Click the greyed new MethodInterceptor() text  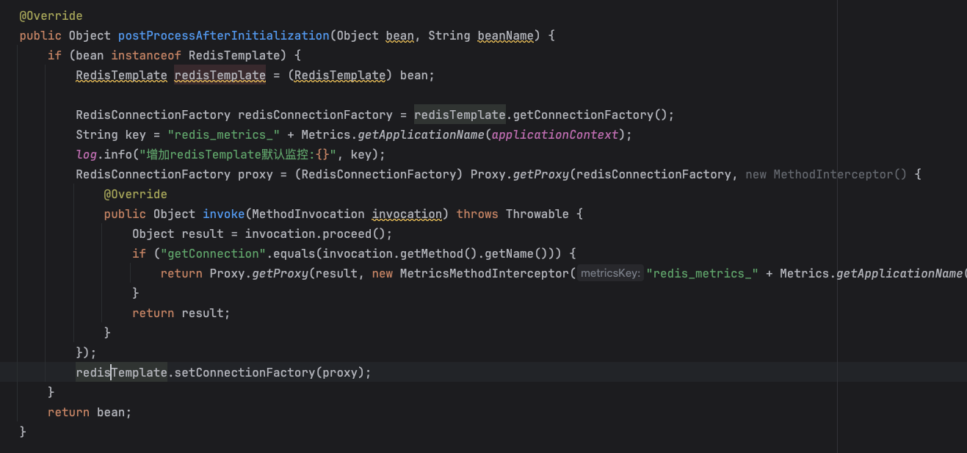(x=826, y=174)
